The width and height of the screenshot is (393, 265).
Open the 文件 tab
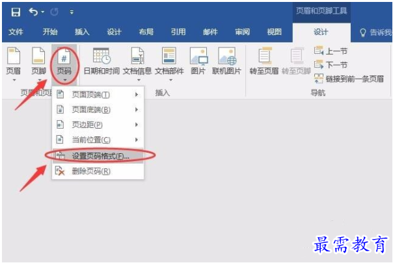pyautogui.click(x=16, y=32)
